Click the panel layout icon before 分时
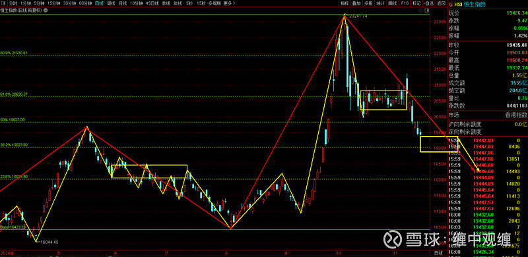The height and width of the screenshot is (257, 528). tap(3, 3)
